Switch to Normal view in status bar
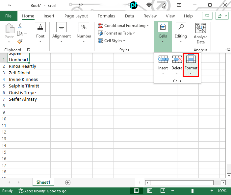This screenshot has height=195, width=231. (x=136, y=191)
